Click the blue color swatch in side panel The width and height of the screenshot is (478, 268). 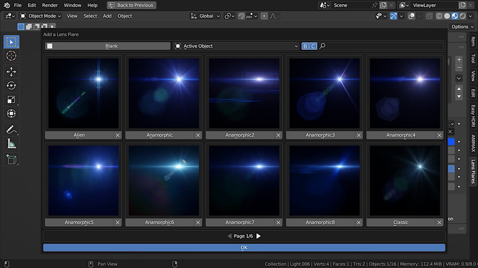(x=451, y=142)
